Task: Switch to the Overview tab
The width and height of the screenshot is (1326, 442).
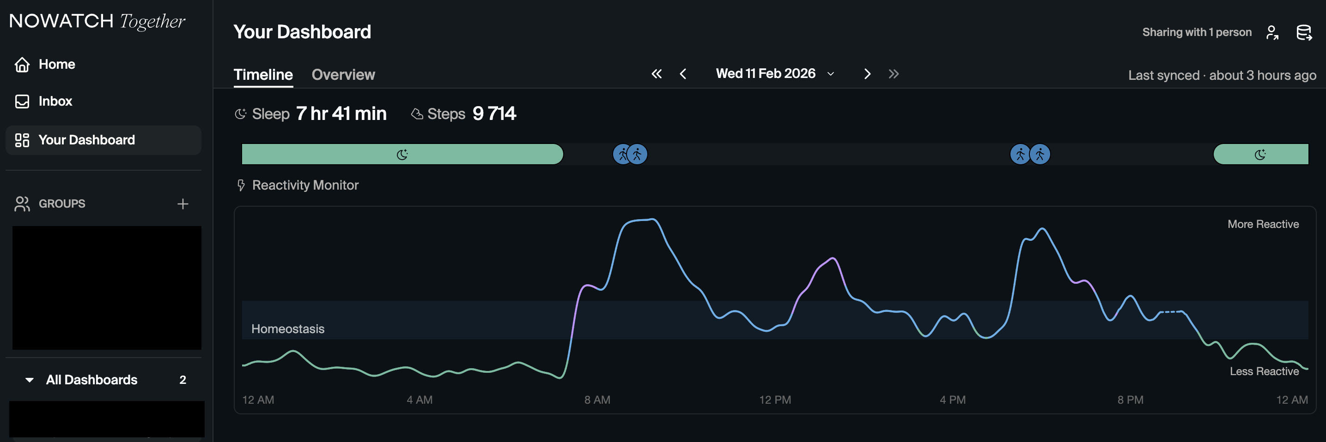Action: point(343,75)
